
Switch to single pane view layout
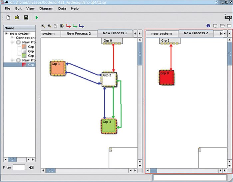tap(229, 26)
